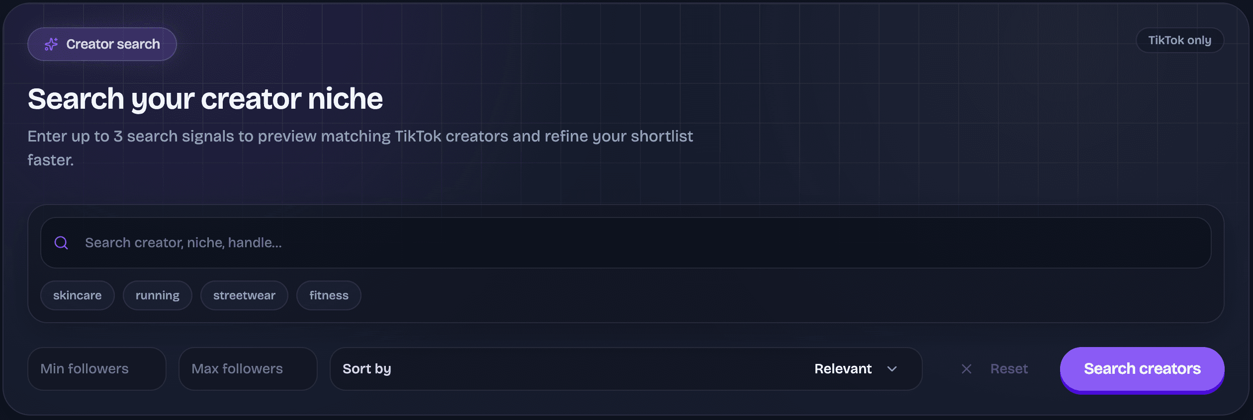Click the magnifying glass search icon
This screenshot has height=420, width=1253.
tap(61, 243)
